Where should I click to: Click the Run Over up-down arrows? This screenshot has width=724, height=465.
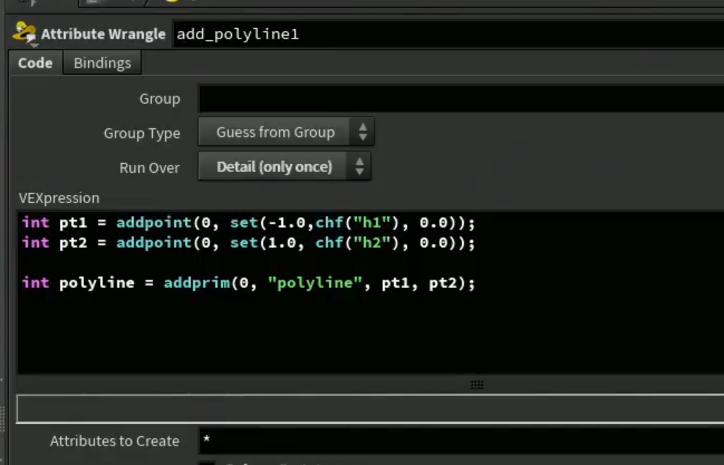coord(359,167)
